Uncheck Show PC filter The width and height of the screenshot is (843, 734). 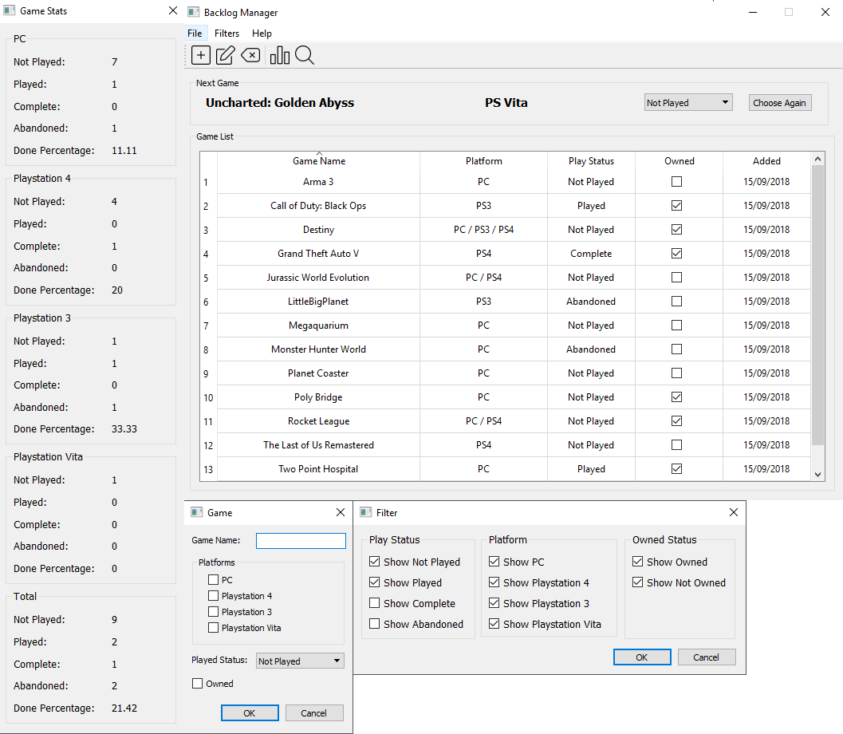pos(494,562)
